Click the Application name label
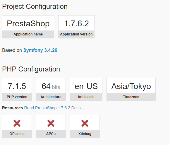Viewport: 170px width, 145px height. point(28,34)
